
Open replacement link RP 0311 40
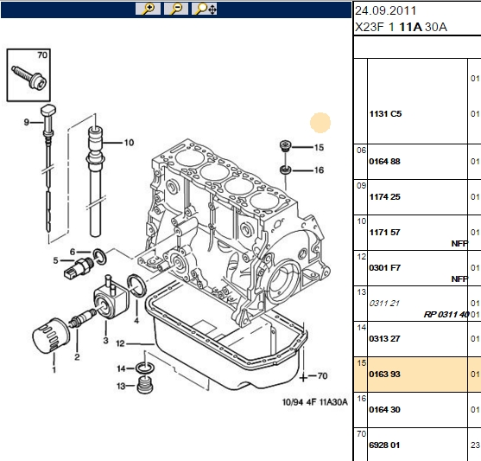[x=446, y=315]
